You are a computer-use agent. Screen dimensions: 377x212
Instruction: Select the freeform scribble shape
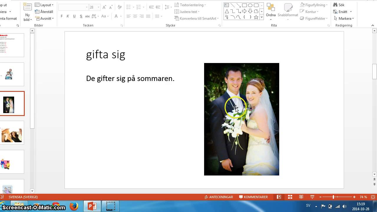point(226,17)
